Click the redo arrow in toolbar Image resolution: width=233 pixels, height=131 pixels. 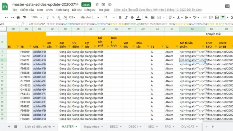coord(12,17)
